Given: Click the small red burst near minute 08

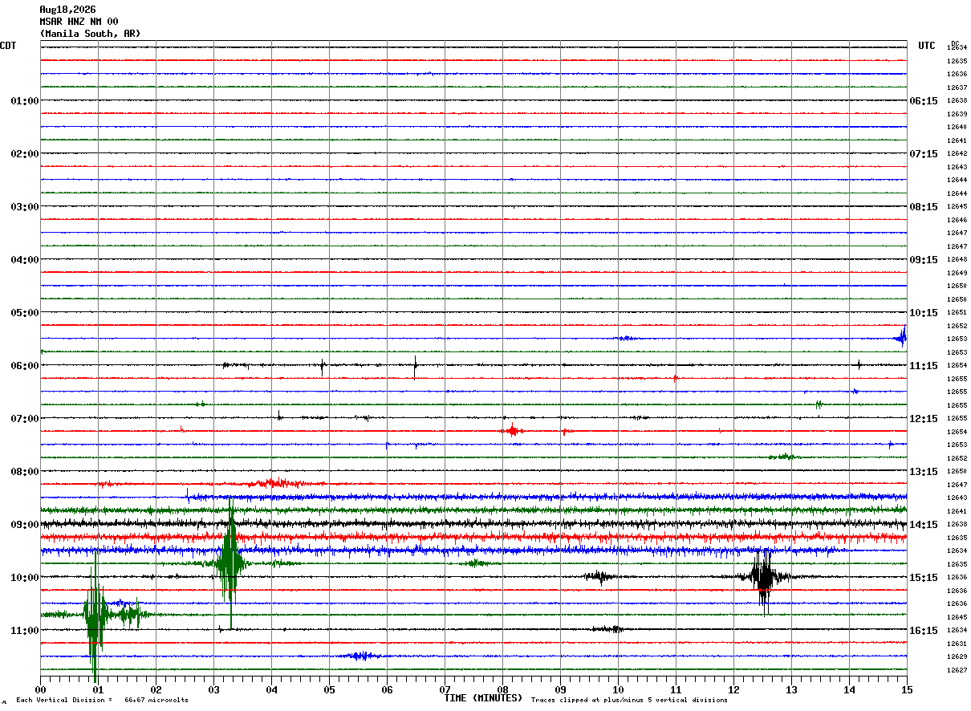Looking at the screenshot, I should click(512, 431).
